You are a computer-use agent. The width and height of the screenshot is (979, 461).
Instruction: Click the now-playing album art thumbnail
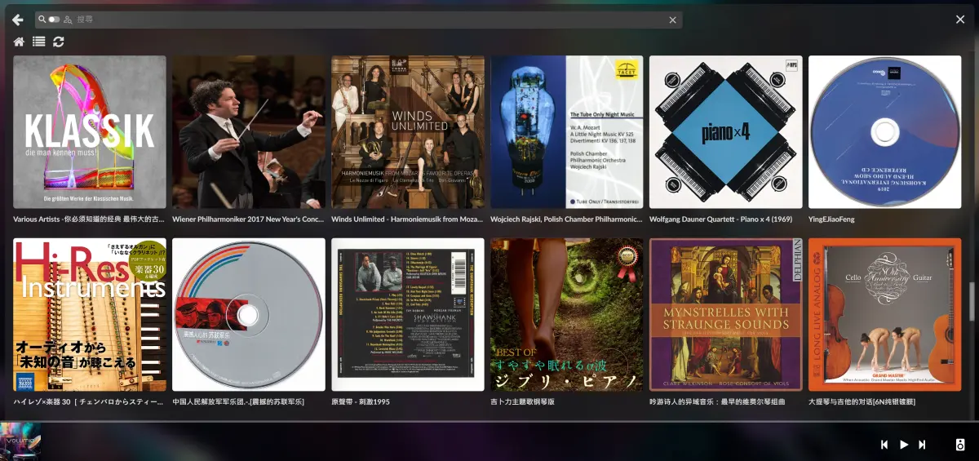coord(20,441)
